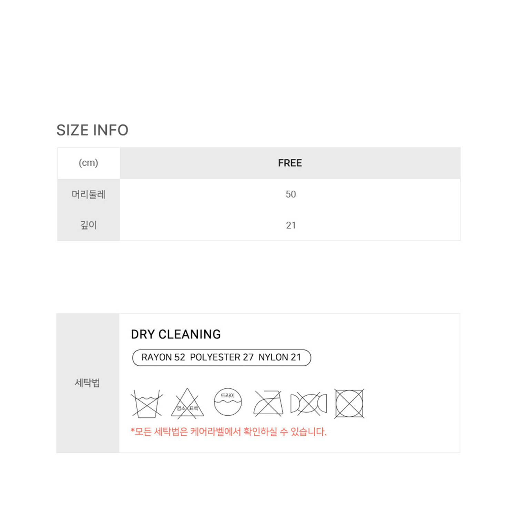
Task: Click the do-not-tumble-dry square icon
Action: click(x=349, y=404)
